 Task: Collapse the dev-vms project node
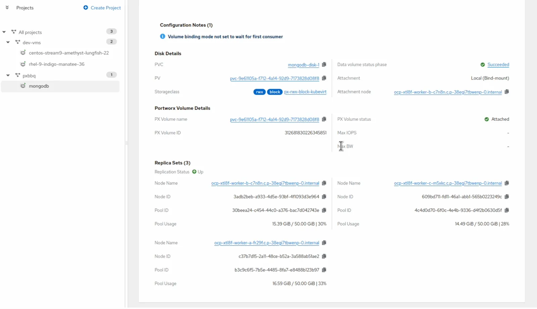click(x=8, y=42)
